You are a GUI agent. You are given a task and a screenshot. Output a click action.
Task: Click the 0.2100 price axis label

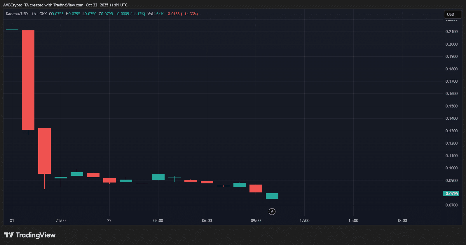(x=451, y=32)
